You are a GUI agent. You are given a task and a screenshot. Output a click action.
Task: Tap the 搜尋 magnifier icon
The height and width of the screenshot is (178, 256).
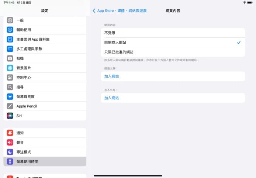click(10, 87)
